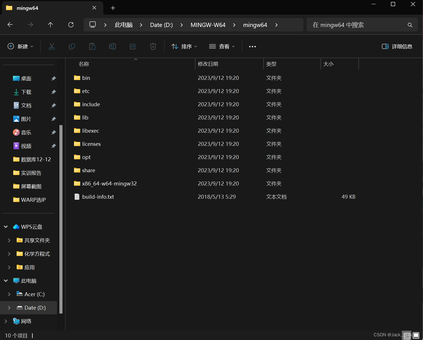Click the Copy icon in toolbar
The width and height of the screenshot is (423, 340).
(x=72, y=46)
